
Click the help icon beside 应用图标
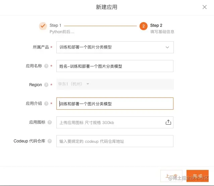50,122
